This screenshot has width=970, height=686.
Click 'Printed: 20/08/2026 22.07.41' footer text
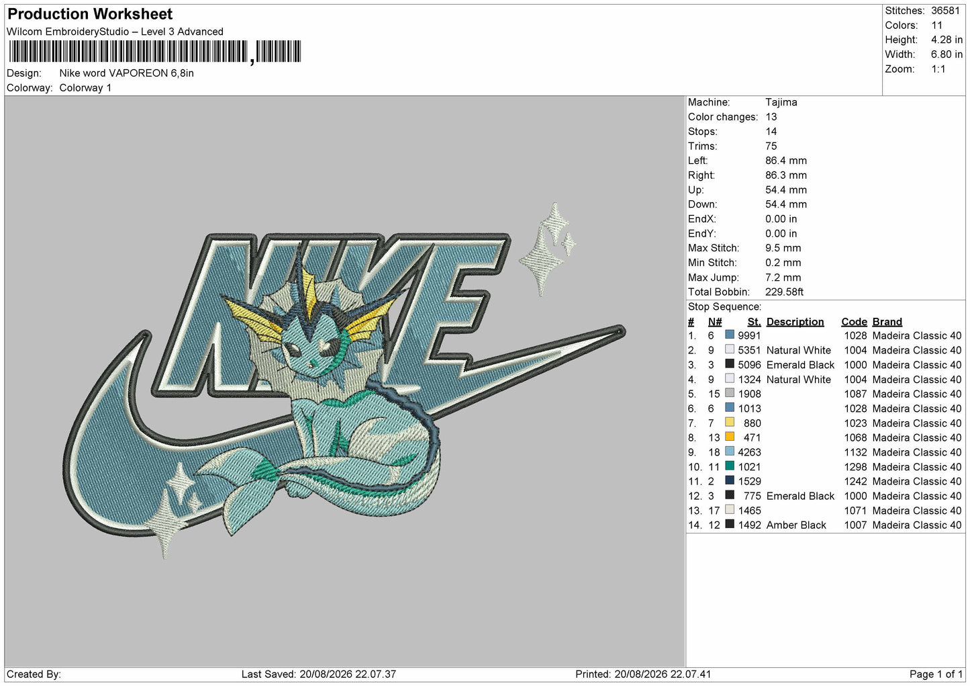click(x=643, y=674)
